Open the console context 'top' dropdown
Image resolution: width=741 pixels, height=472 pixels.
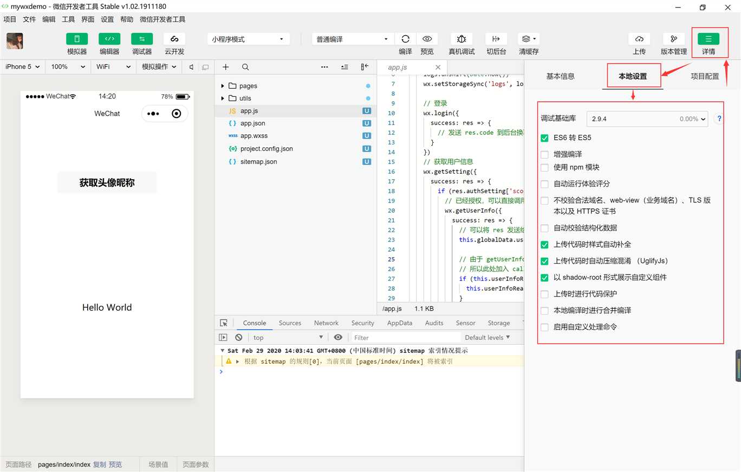(288, 337)
